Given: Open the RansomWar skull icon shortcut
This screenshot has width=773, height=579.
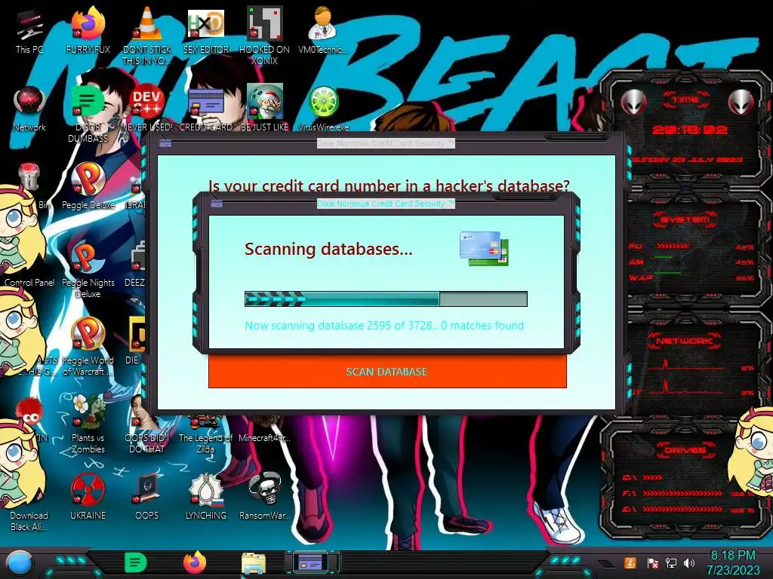Looking at the screenshot, I should pos(265,498).
